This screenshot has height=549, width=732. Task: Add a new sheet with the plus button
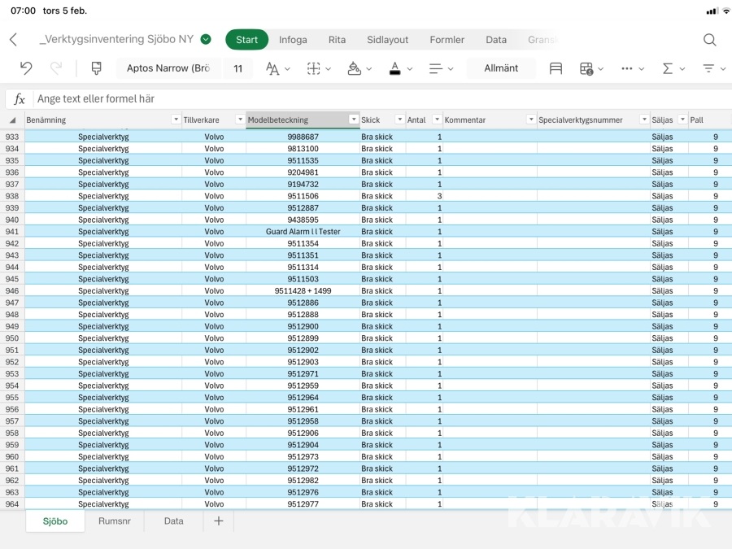point(218,521)
